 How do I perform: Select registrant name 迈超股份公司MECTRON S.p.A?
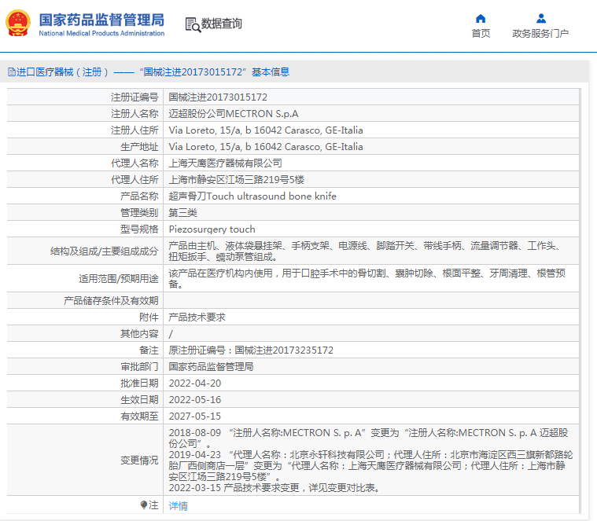click(x=234, y=114)
